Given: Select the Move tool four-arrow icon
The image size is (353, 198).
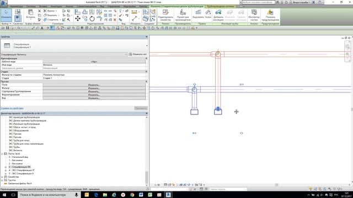Looking at the screenshot, I should tap(78, 18).
